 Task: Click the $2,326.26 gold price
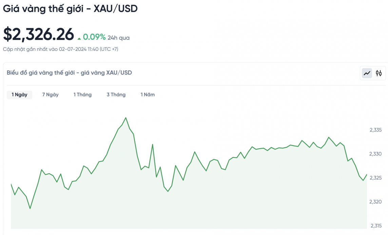point(38,34)
